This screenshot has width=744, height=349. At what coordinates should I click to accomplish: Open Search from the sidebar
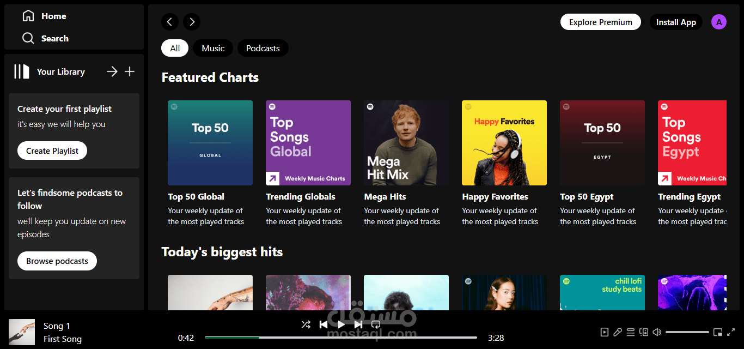point(46,38)
